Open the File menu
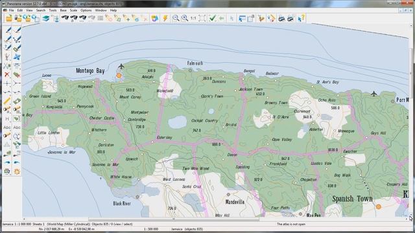Viewport: 415px width, 233px height. pos(11,10)
